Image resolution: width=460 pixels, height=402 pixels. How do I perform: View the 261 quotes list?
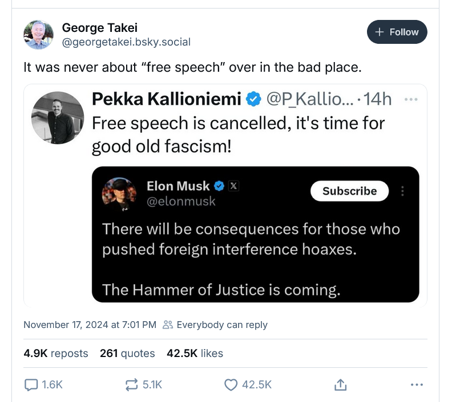point(127,353)
